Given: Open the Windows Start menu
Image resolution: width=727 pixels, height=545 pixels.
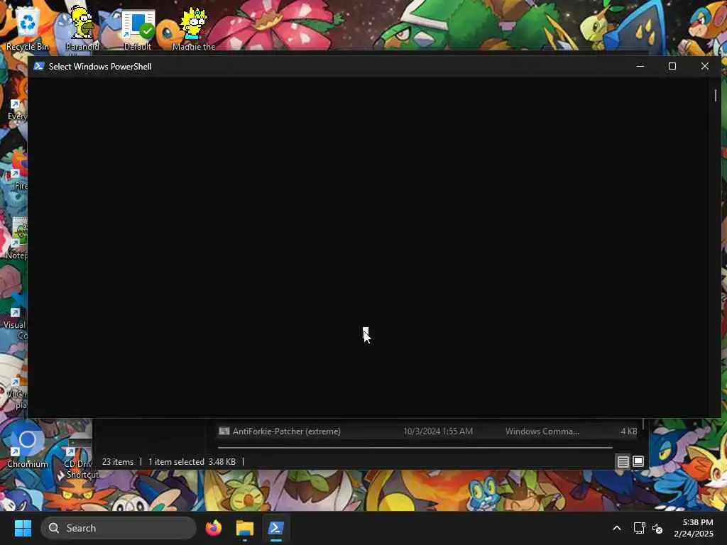Looking at the screenshot, I should [23, 528].
